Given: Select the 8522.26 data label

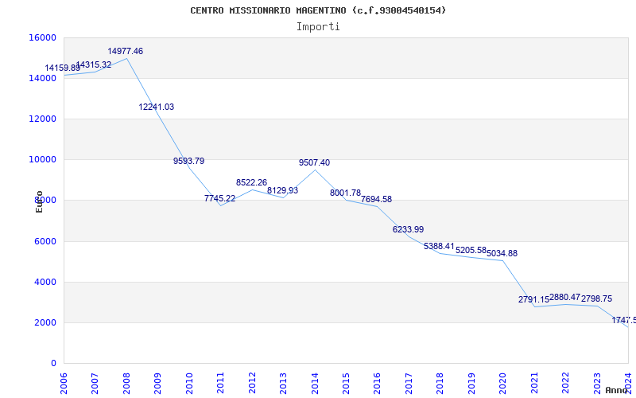Looking at the screenshot, I should coord(252,183).
